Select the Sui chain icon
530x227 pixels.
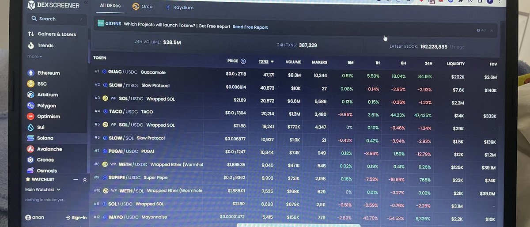tap(30, 127)
